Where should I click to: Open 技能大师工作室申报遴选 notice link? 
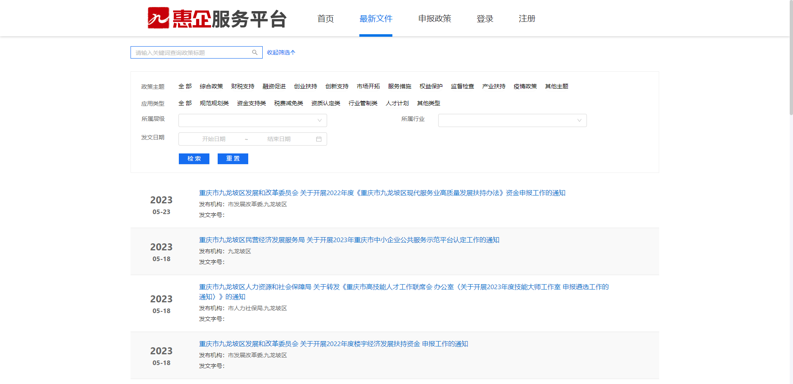click(x=404, y=292)
